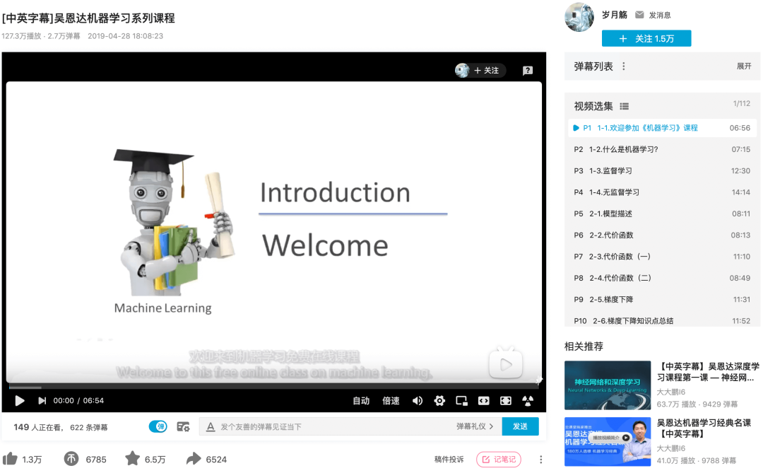Select P4 1-4.无监督学习
763x473 pixels.
pos(662,192)
